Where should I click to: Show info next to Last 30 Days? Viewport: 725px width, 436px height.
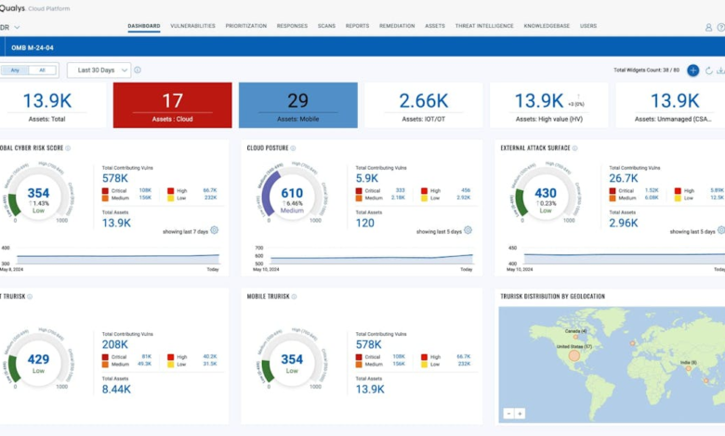click(138, 71)
